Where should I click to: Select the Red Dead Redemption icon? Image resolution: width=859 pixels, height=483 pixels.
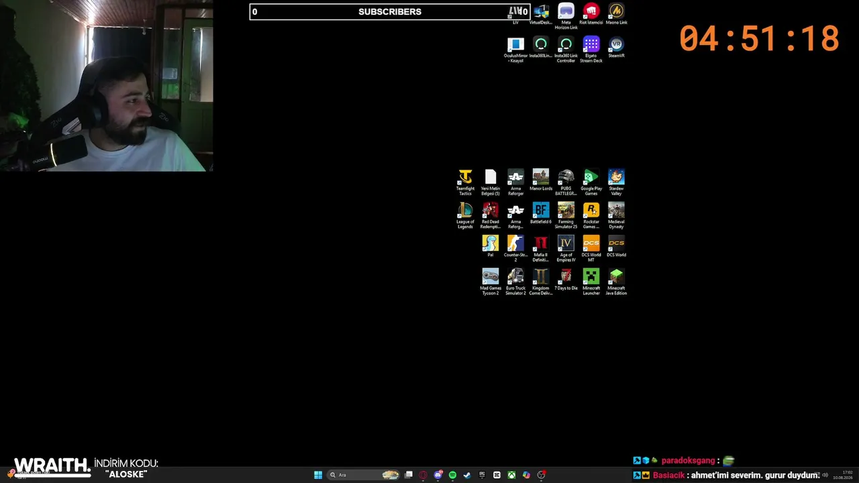coord(491,215)
